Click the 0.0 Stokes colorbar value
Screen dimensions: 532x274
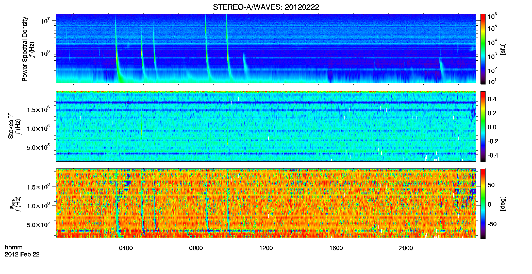[x=492, y=127]
